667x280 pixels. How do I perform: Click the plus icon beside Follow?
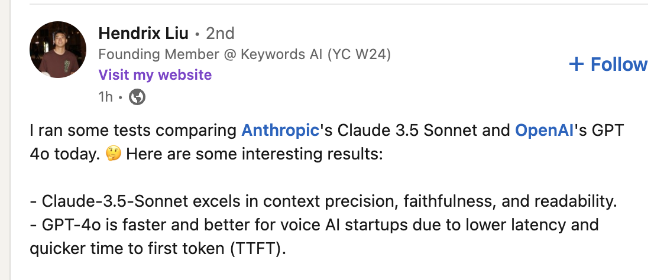point(577,64)
